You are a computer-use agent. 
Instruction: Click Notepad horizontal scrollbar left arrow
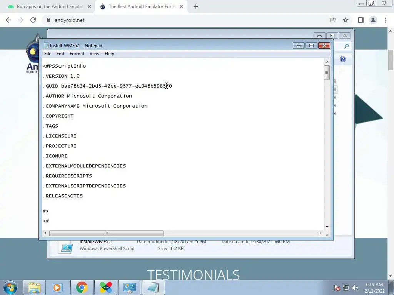[x=45, y=233]
